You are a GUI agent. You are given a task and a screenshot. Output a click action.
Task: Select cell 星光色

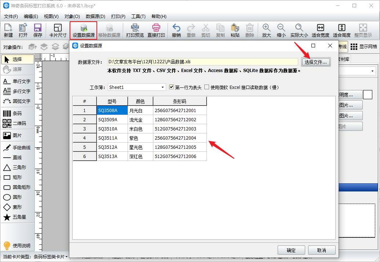pos(140,147)
